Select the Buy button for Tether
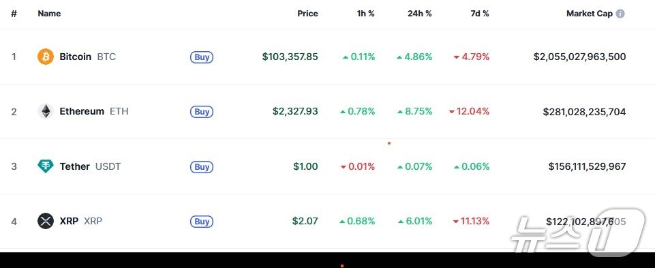The image size is (655, 268). [202, 167]
